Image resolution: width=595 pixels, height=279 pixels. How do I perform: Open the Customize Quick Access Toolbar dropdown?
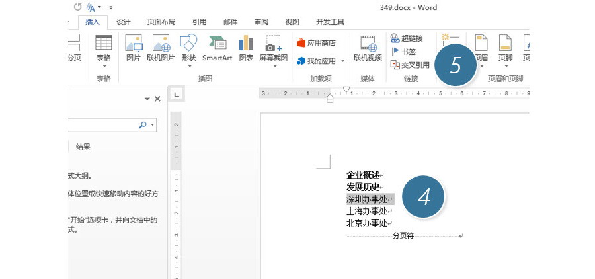(x=111, y=7)
